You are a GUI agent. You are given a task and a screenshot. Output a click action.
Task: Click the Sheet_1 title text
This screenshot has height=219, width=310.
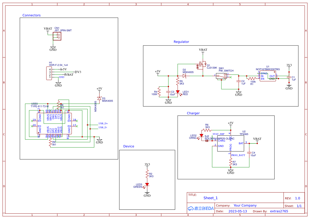coord(210,198)
